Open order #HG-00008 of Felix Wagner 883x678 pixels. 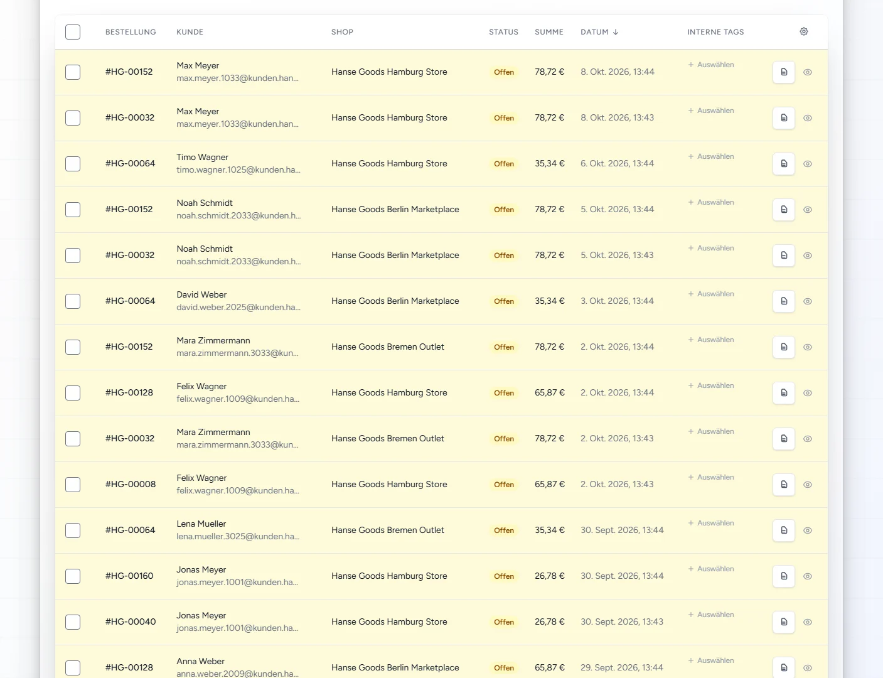tap(131, 484)
